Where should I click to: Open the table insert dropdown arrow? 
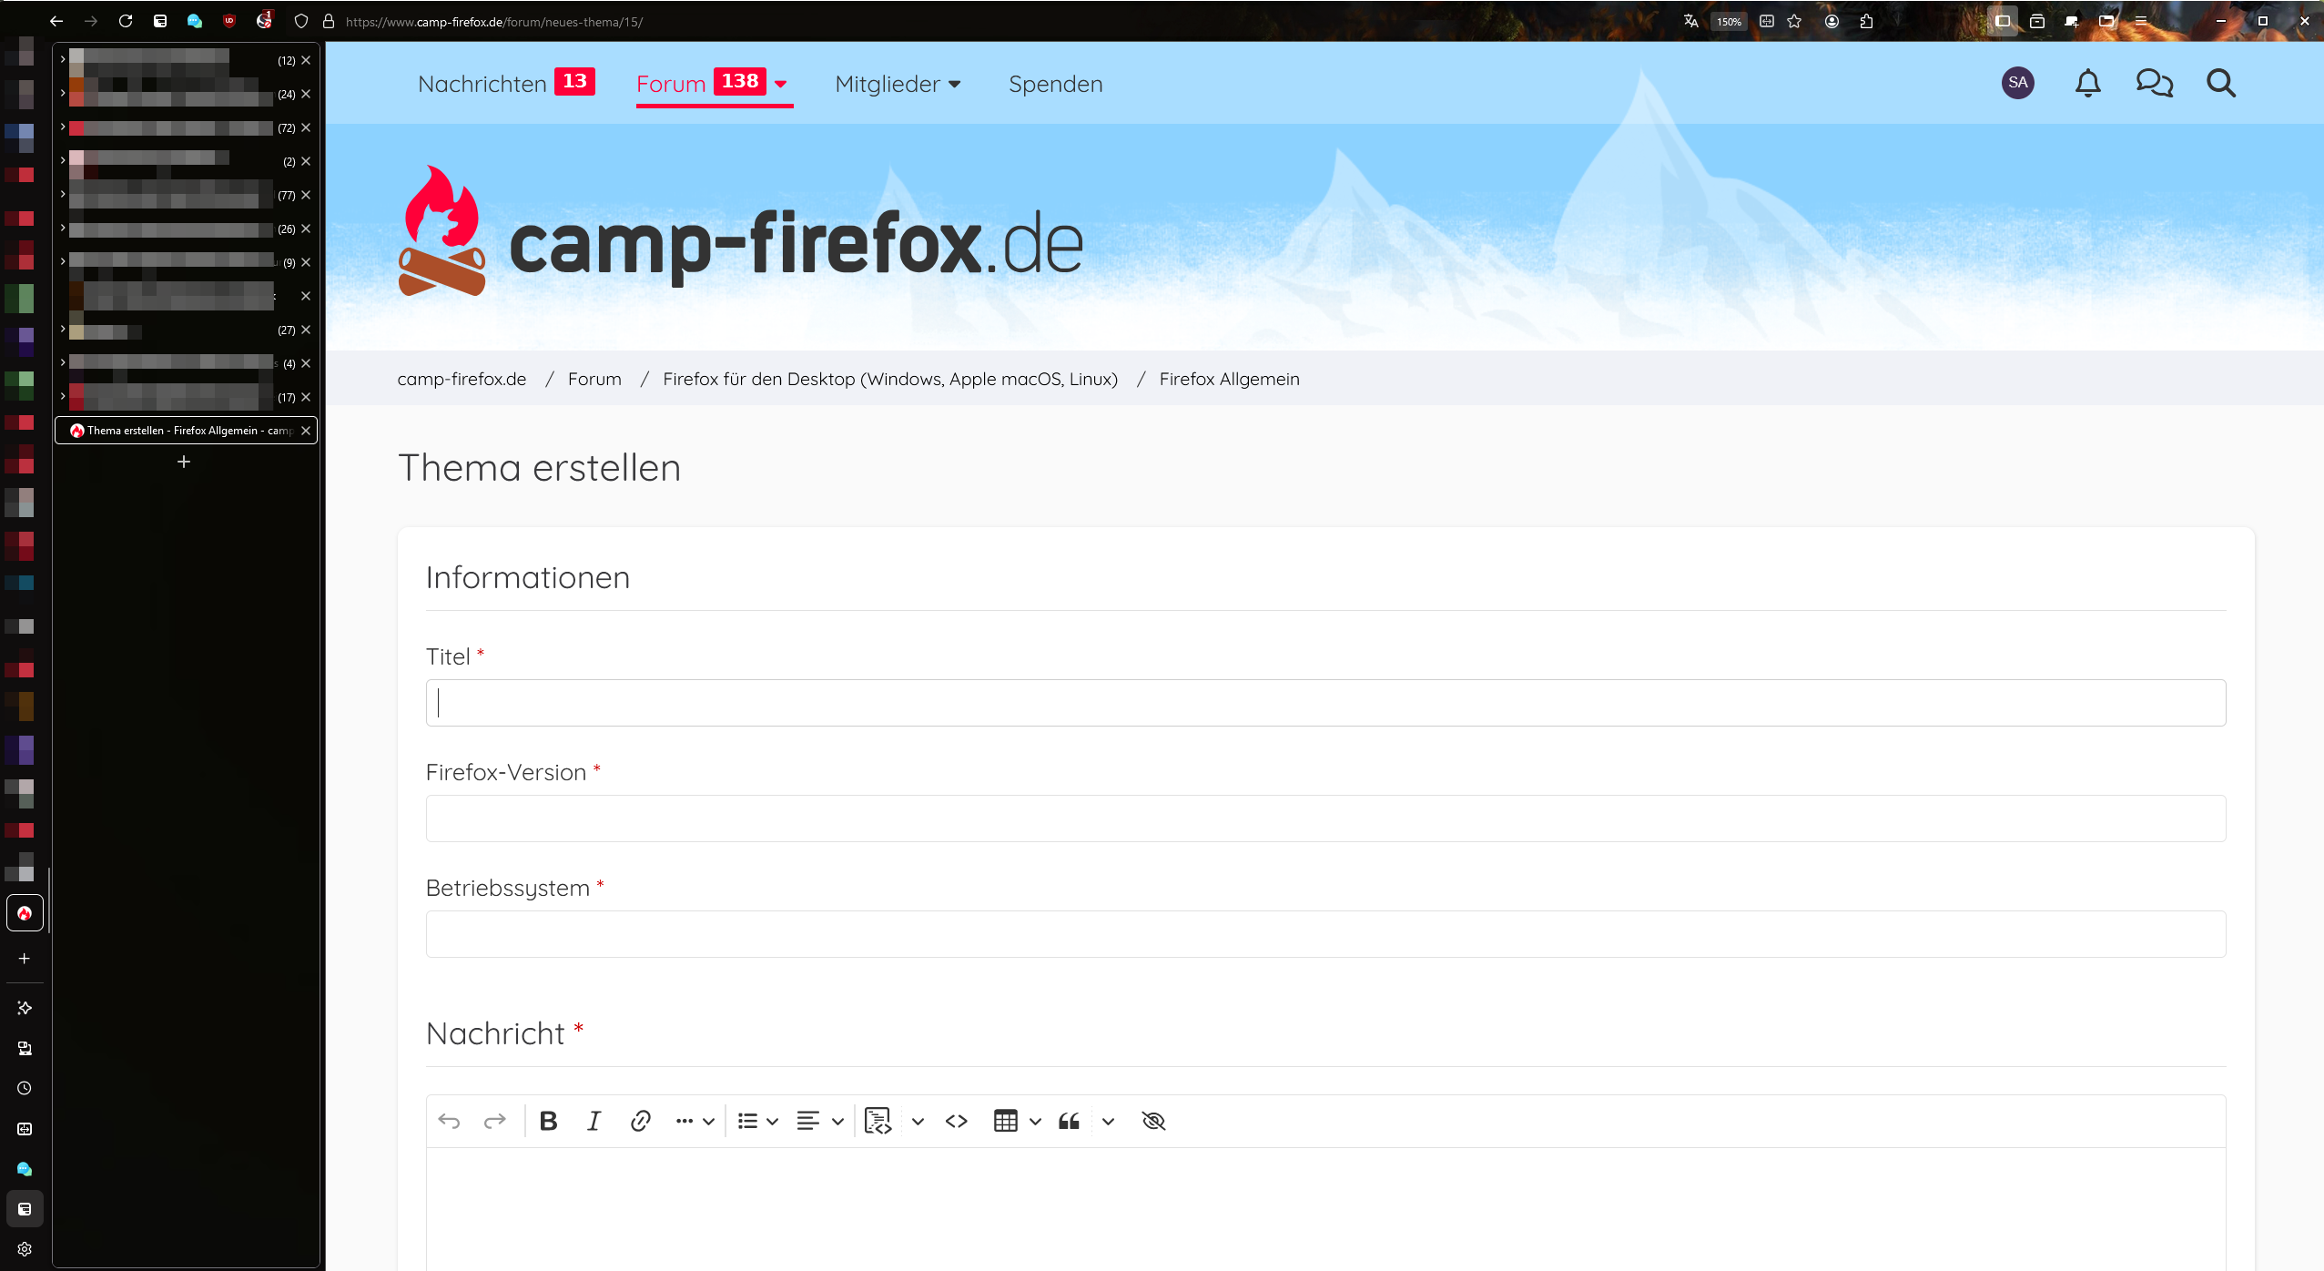pos(1035,1121)
